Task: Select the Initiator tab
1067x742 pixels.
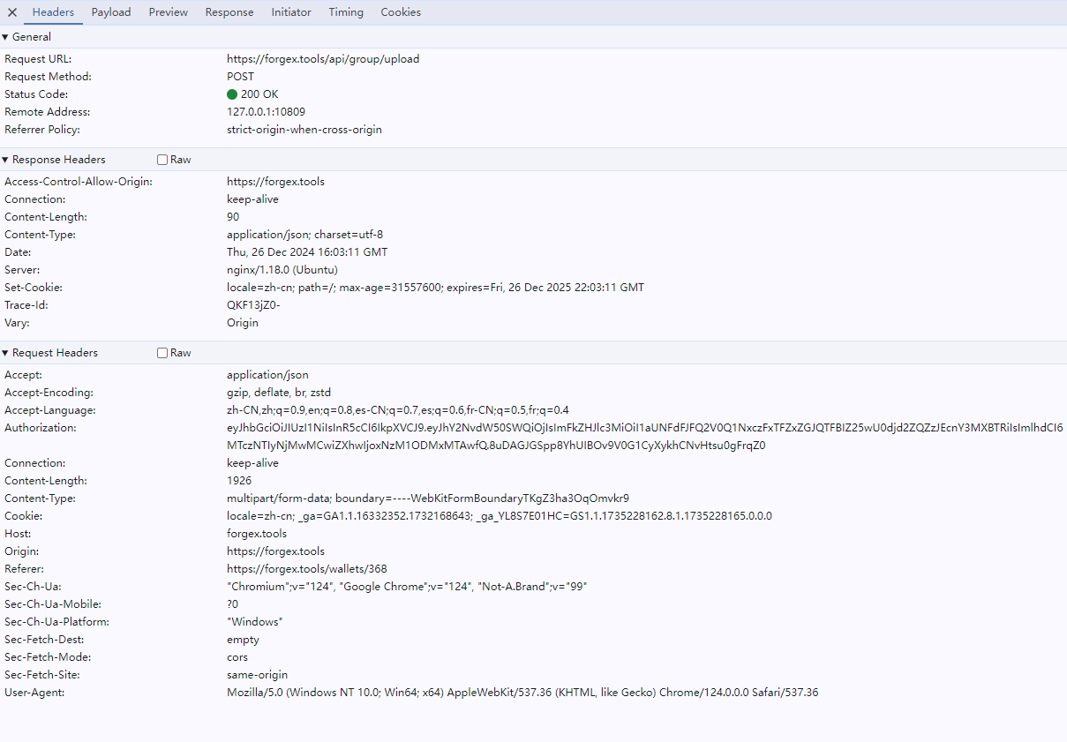Action: 291,12
